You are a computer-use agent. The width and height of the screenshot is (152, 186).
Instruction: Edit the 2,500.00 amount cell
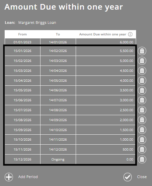106,110
